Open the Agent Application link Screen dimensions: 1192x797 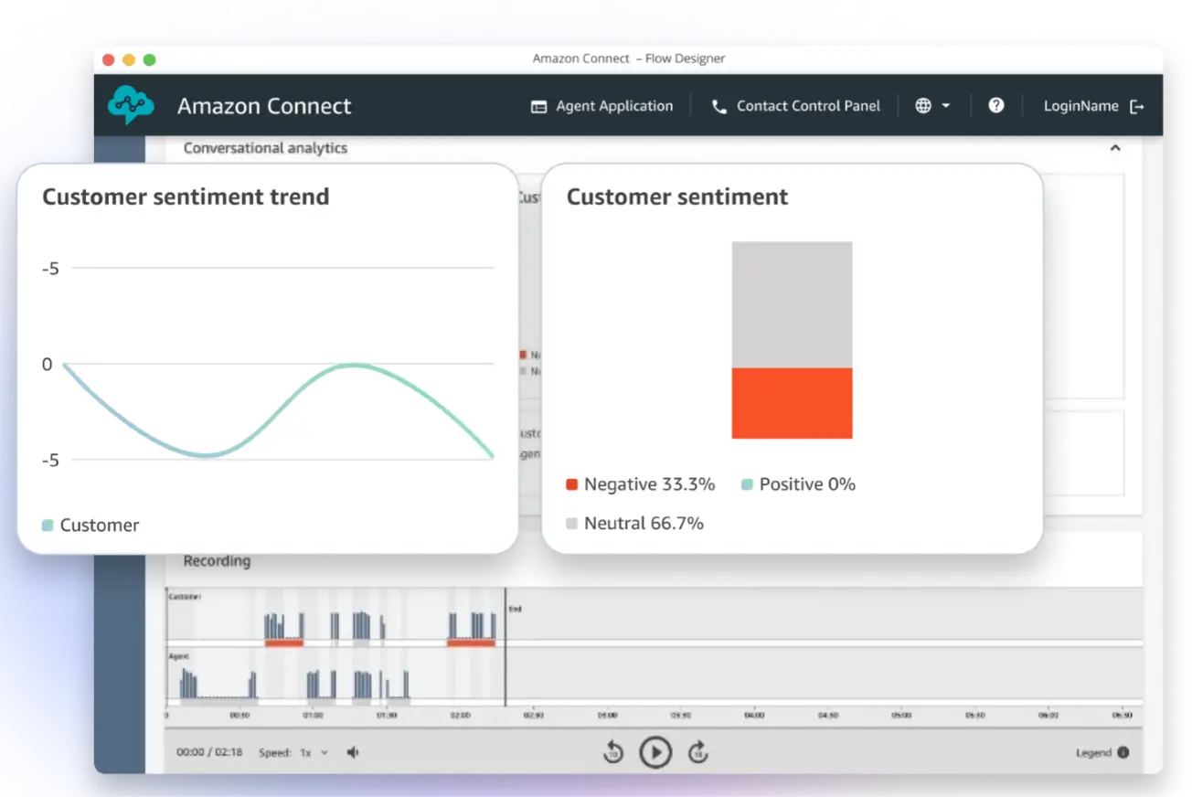pos(601,106)
